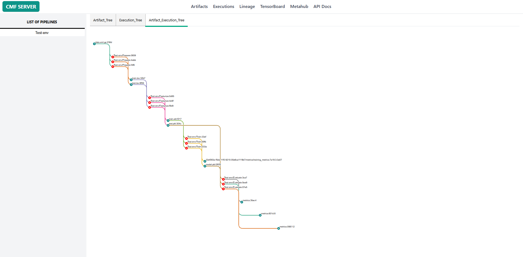Click the train.pkl:f217 artifact node
Viewport: 523px width, 257px height.
tap(167, 121)
